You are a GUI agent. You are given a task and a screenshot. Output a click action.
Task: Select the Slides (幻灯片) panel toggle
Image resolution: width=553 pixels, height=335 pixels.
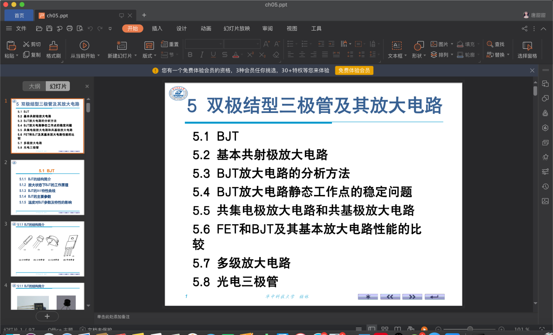point(58,86)
